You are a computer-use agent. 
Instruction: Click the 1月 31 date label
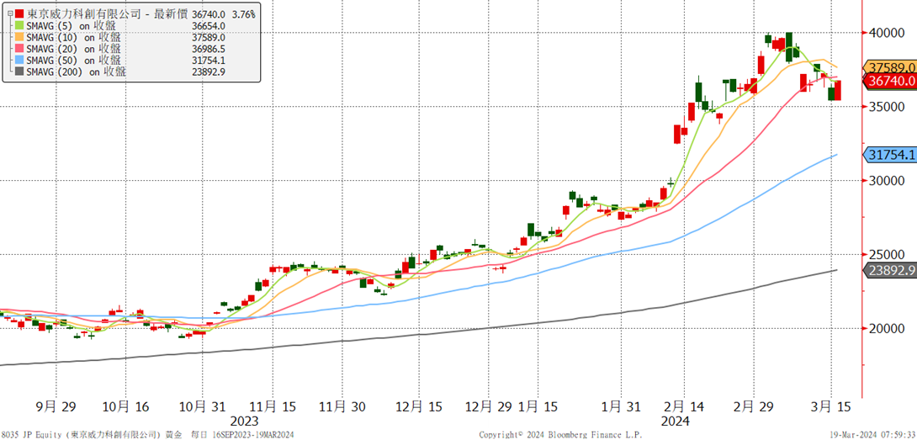(x=622, y=406)
